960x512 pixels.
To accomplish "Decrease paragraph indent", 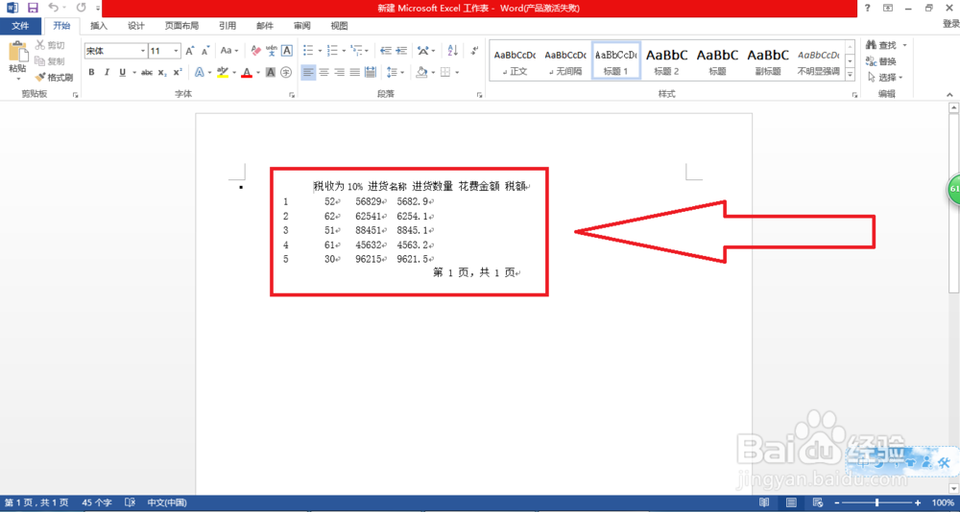I will (x=386, y=51).
